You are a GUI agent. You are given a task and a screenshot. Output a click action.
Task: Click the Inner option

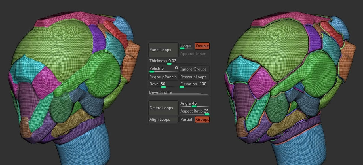point(201,54)
